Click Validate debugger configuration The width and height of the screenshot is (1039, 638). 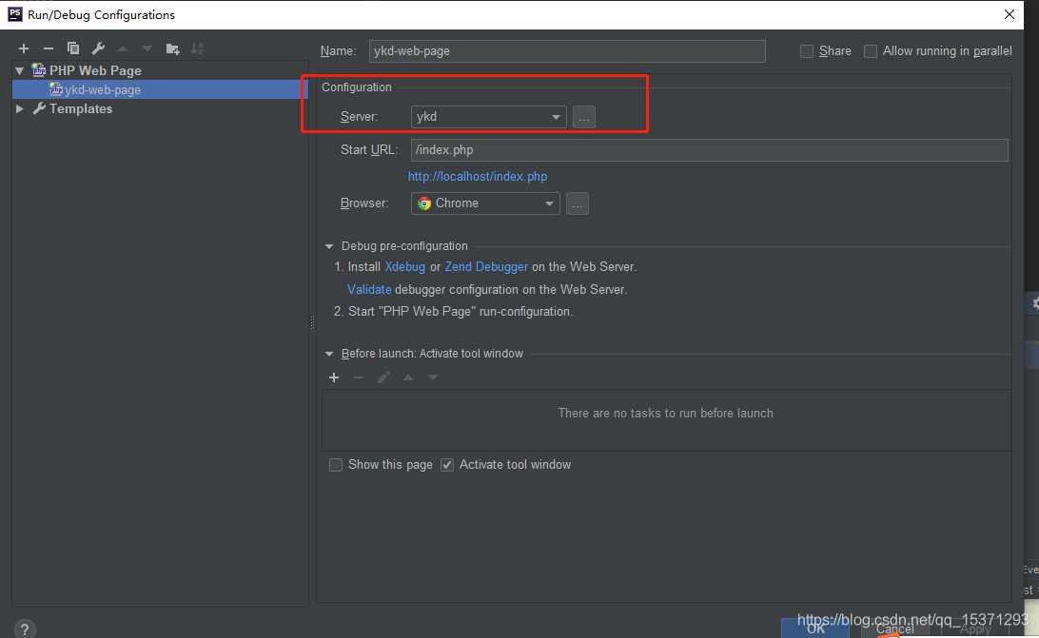click(369, 289)
